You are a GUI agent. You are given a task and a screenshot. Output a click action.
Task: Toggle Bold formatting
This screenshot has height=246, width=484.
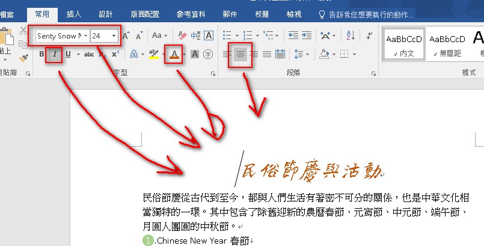(x=41, y=55)
